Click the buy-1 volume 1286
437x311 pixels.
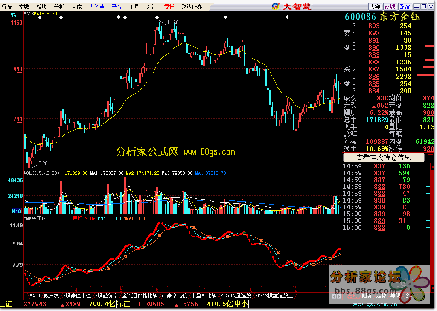[x=404, y=62]
